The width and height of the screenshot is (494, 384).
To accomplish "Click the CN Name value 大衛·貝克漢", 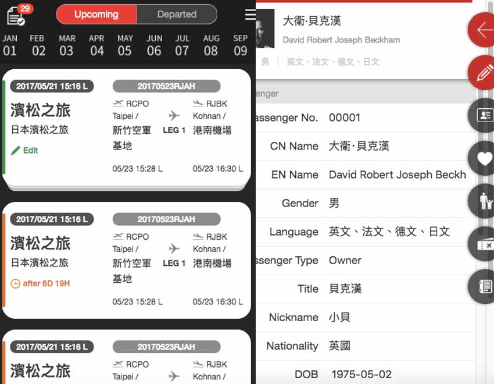I will coord(359,146).
